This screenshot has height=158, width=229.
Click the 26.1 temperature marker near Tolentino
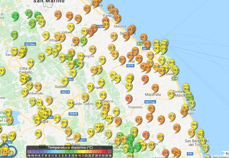(x=129, y=98)
